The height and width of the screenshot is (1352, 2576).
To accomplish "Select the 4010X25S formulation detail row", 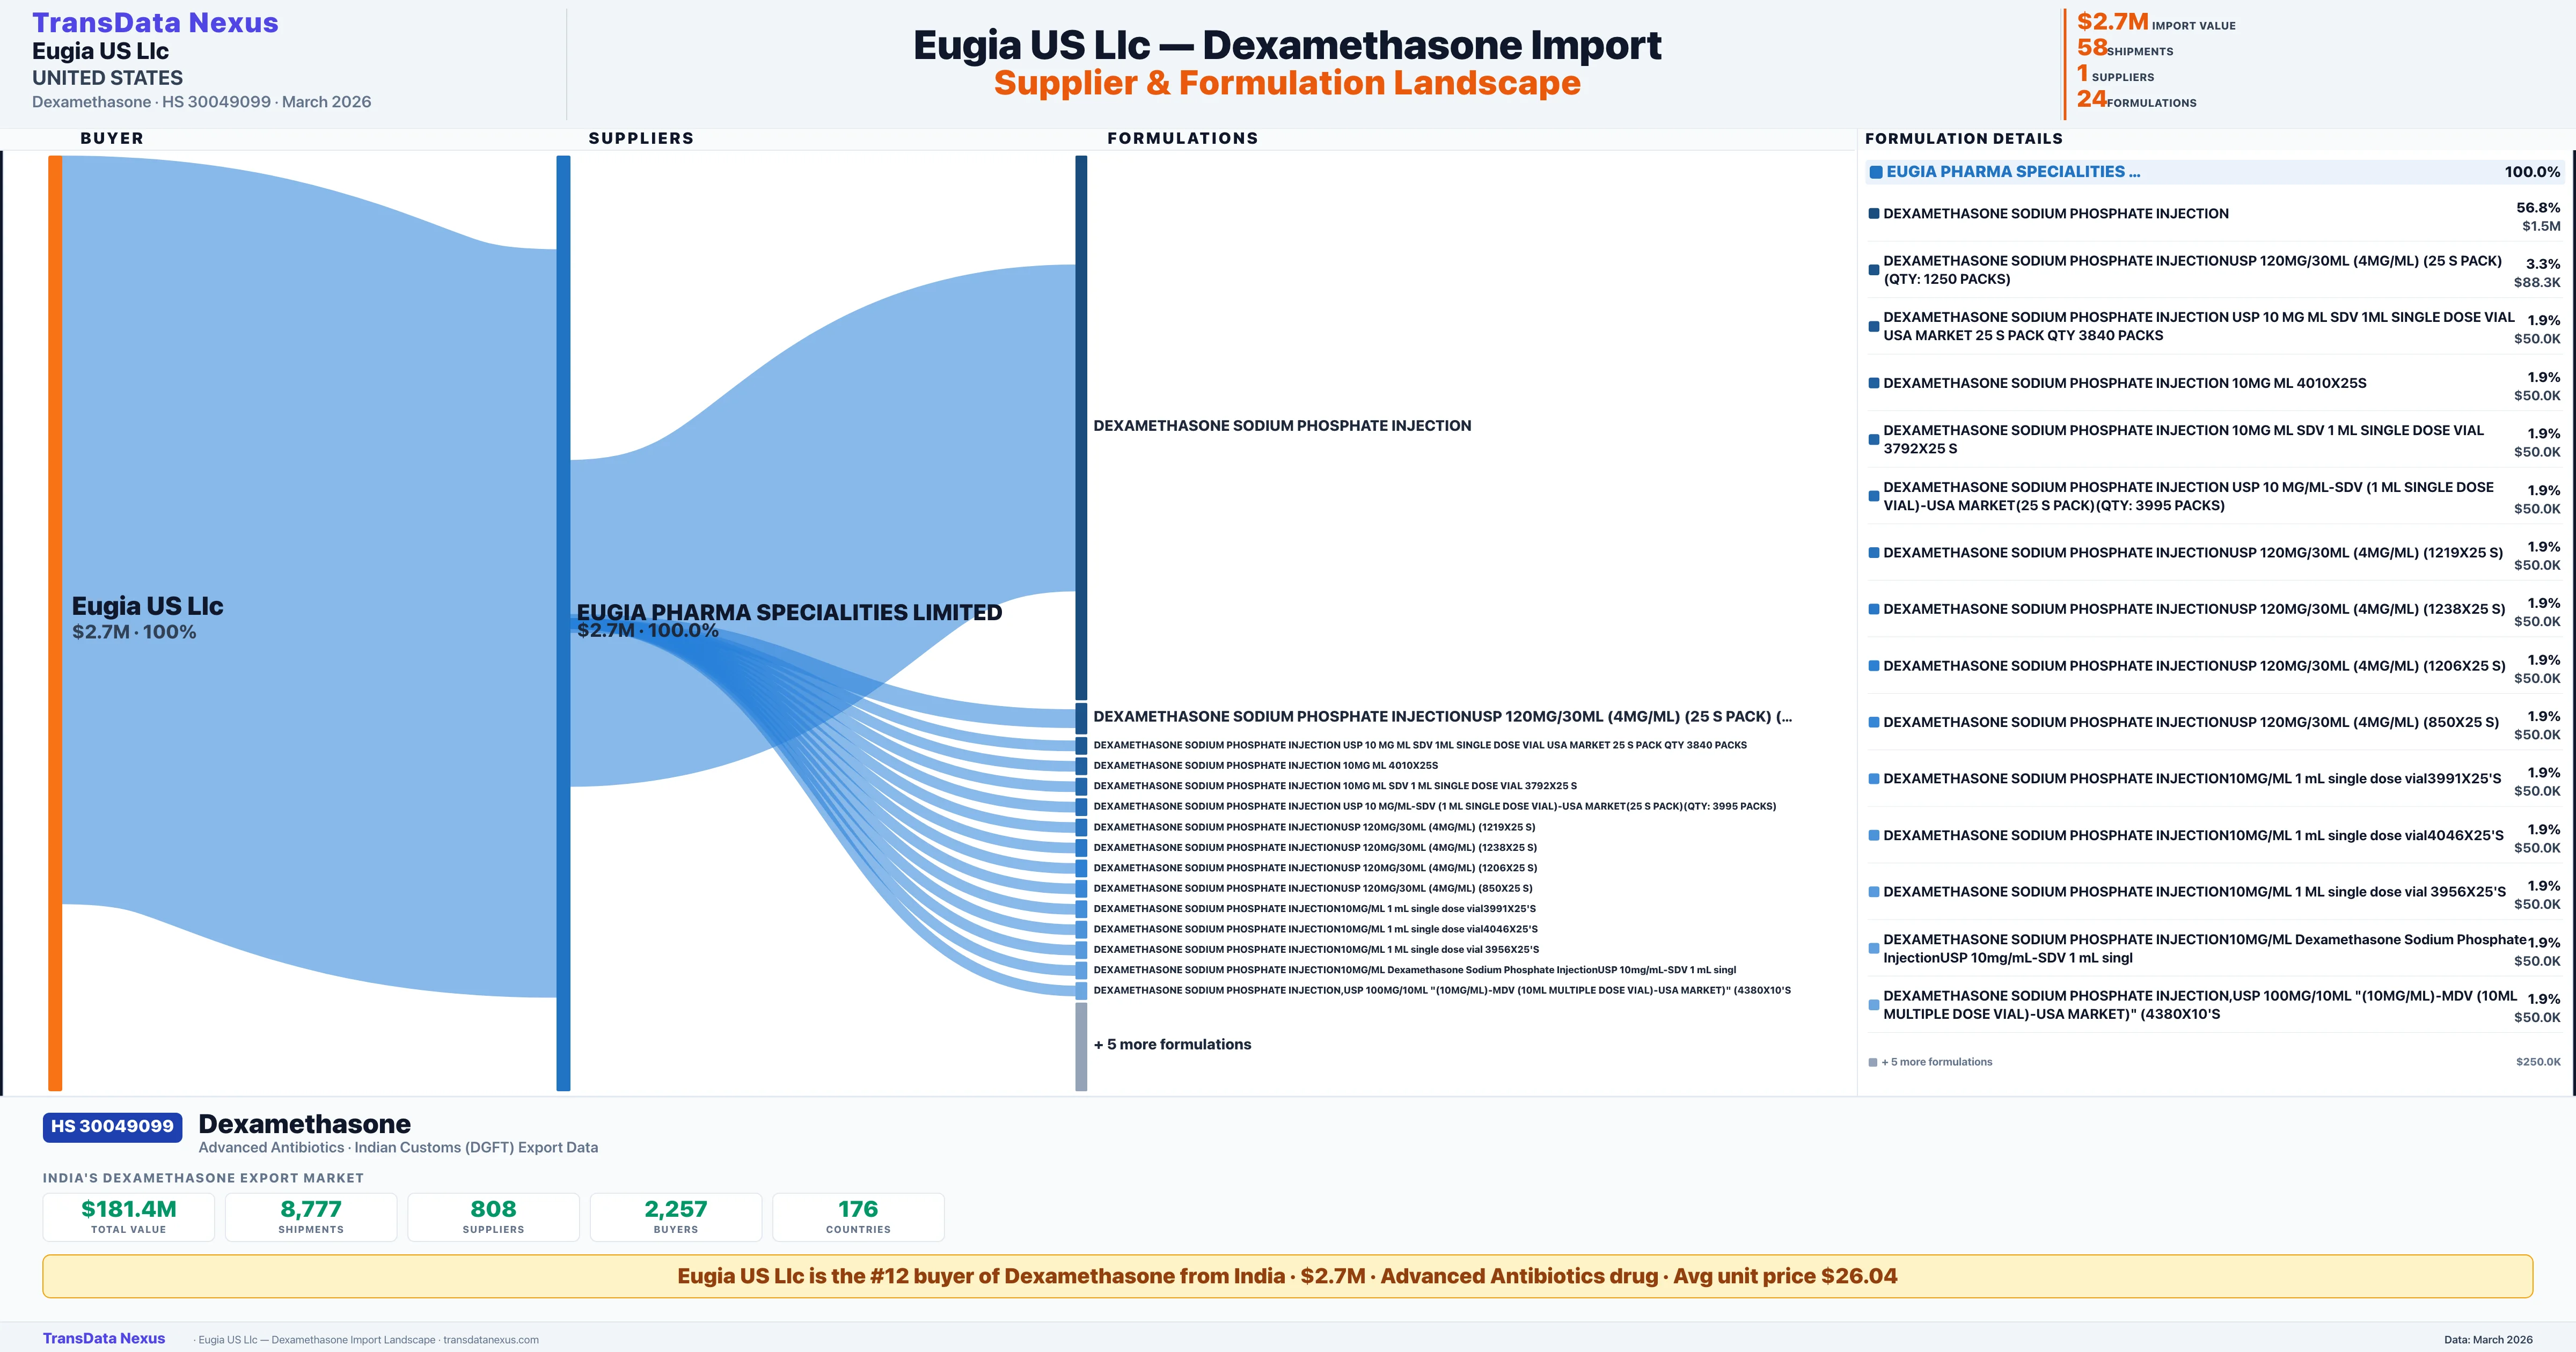I will click(x=2124, y=383).
